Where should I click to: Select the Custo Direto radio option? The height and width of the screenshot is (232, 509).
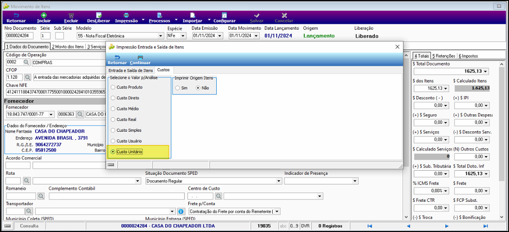[113, 98]
